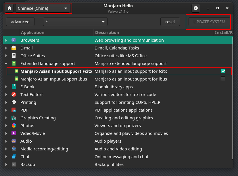
Task: Click the PDF category icon
Action: (x=14, y=110)
